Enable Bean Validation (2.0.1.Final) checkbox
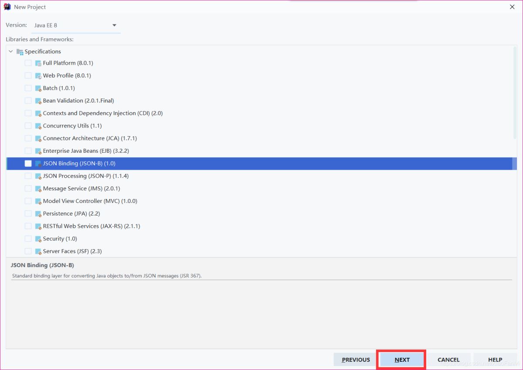523x370 pixels. click(x=28, y=101)
